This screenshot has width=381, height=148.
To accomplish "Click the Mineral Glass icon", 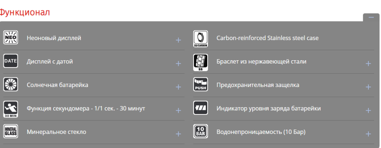I will pos(11,132).
